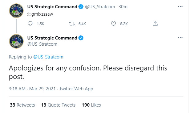Click the US Strategic Command name on first tweet
This screenshot has height=113, width=190.
(x=52, y=7)
